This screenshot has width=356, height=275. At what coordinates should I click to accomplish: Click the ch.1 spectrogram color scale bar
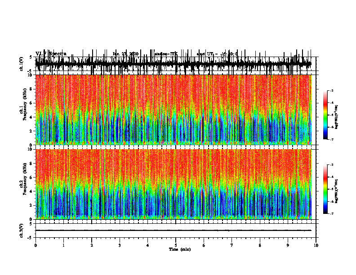[x=325, y=115]
